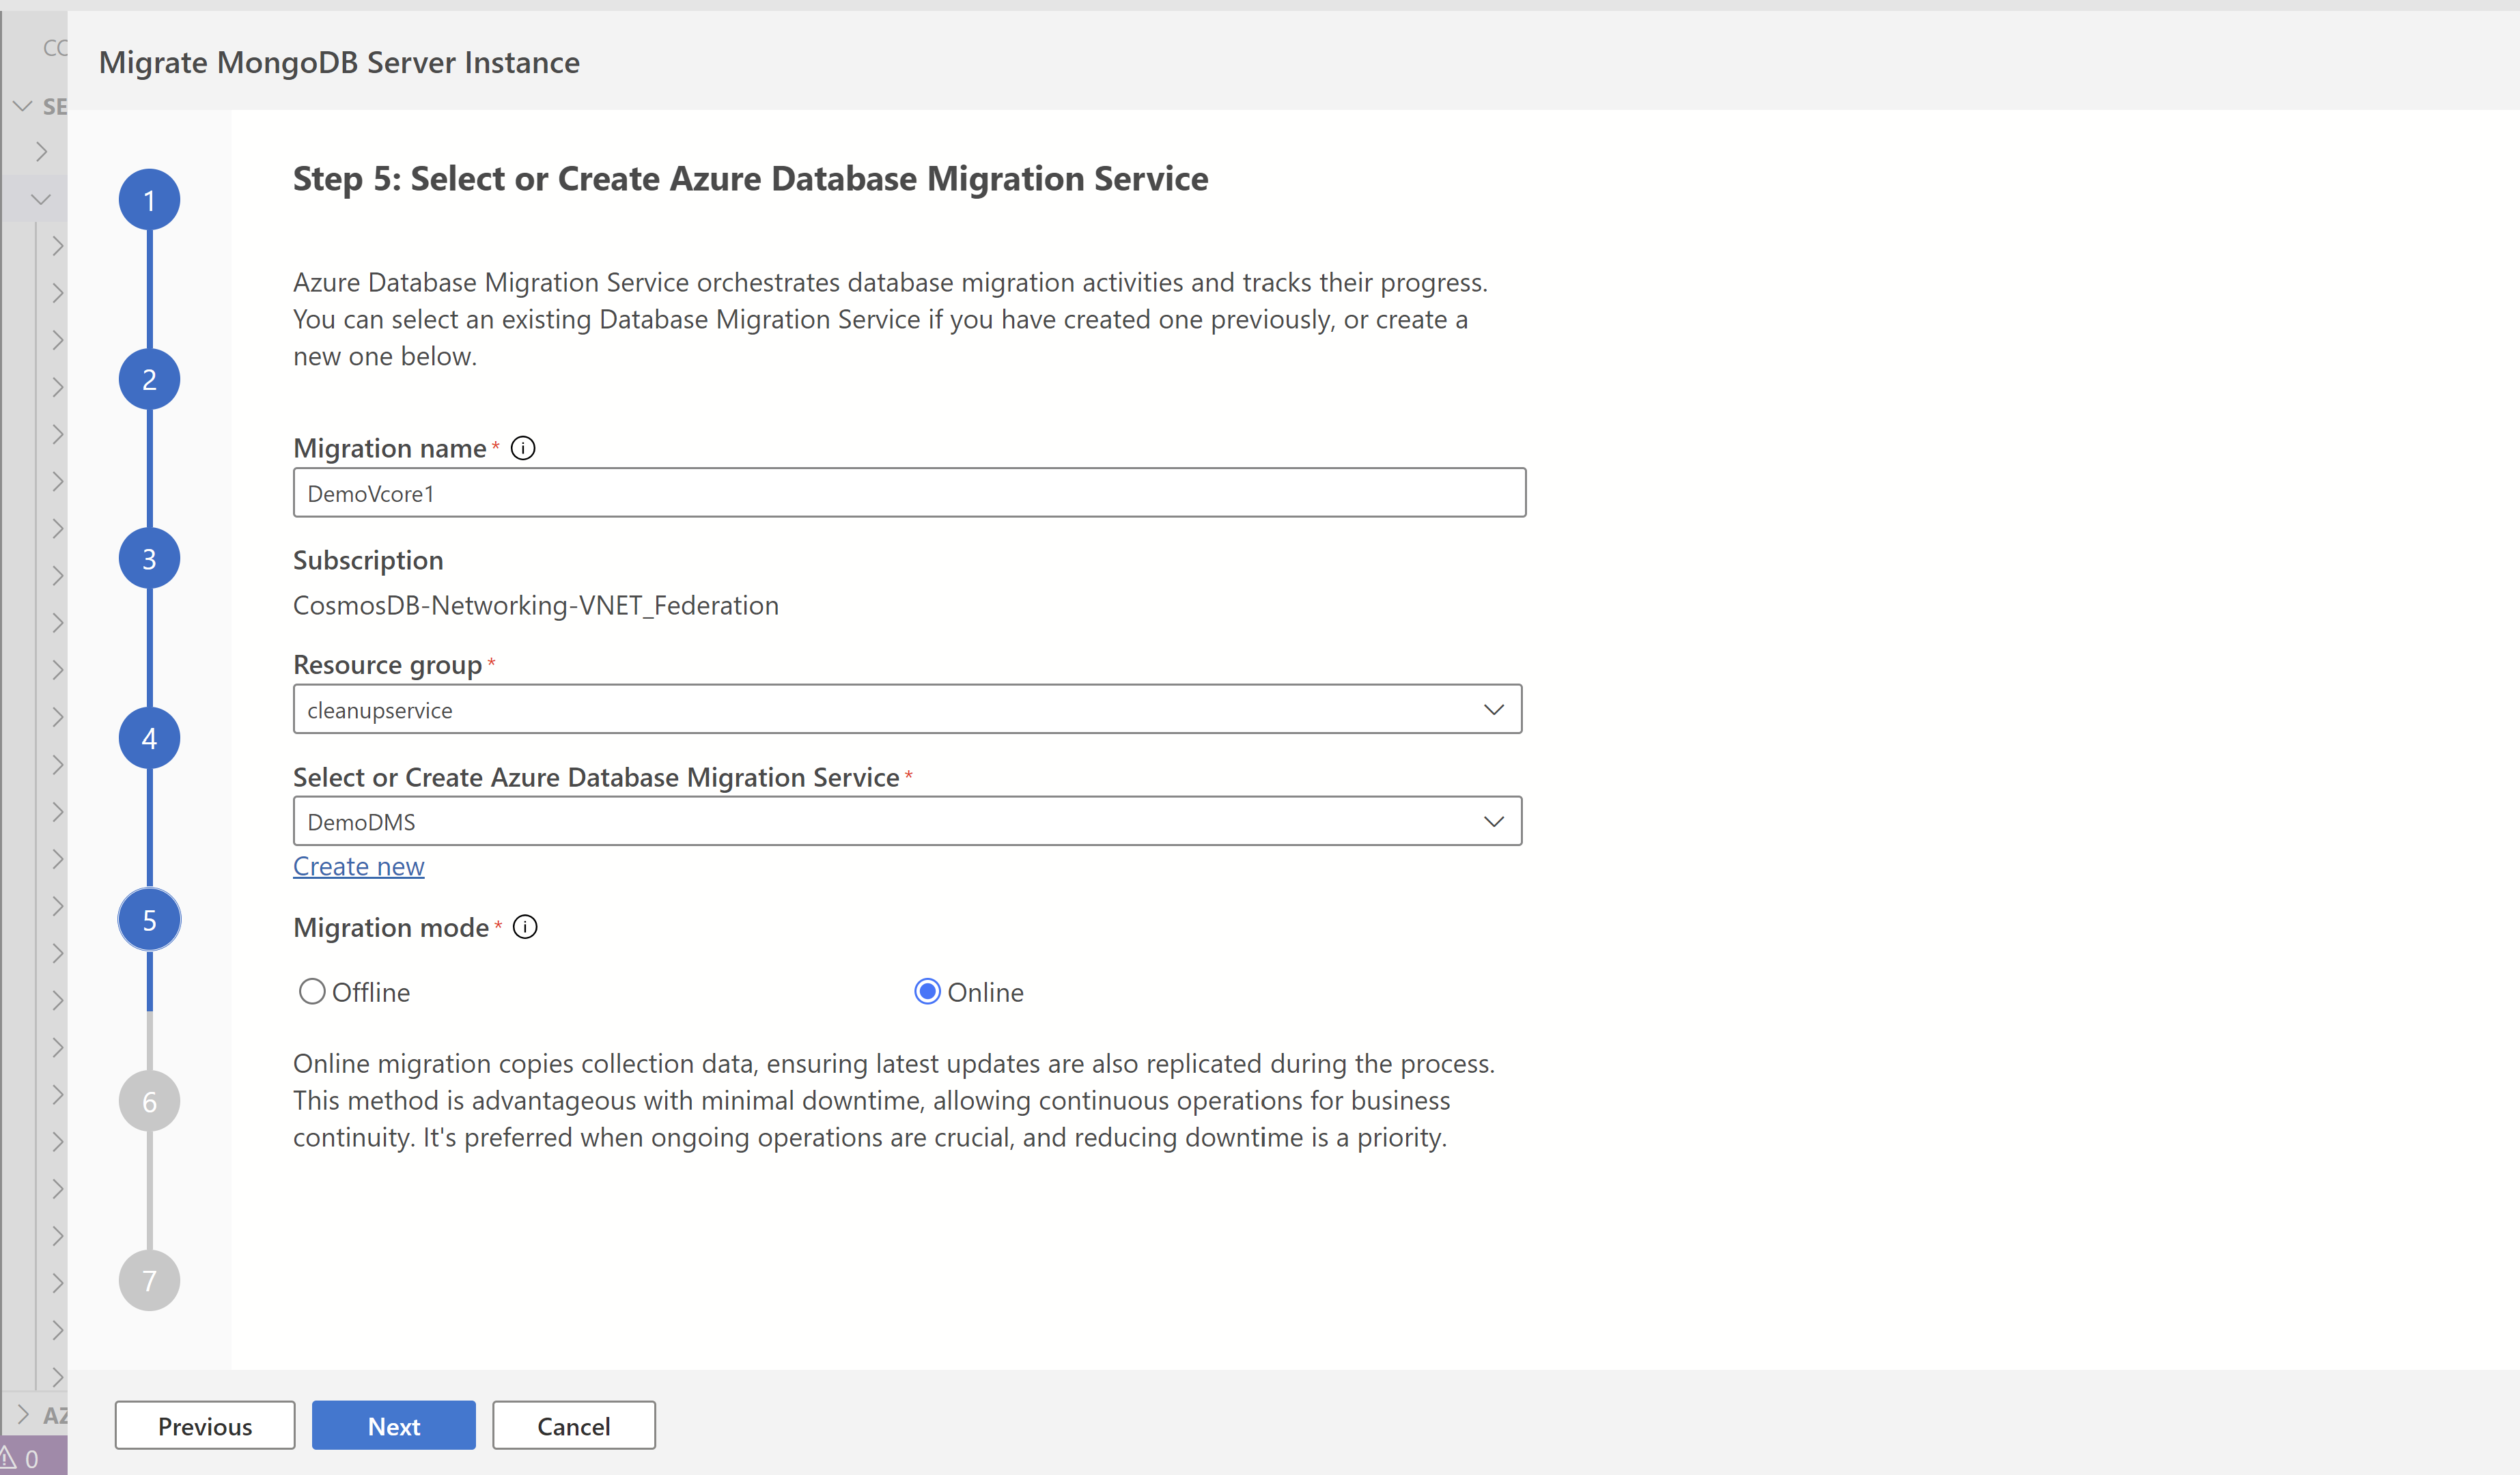Open the Database Migration Service dropdown

907,821
